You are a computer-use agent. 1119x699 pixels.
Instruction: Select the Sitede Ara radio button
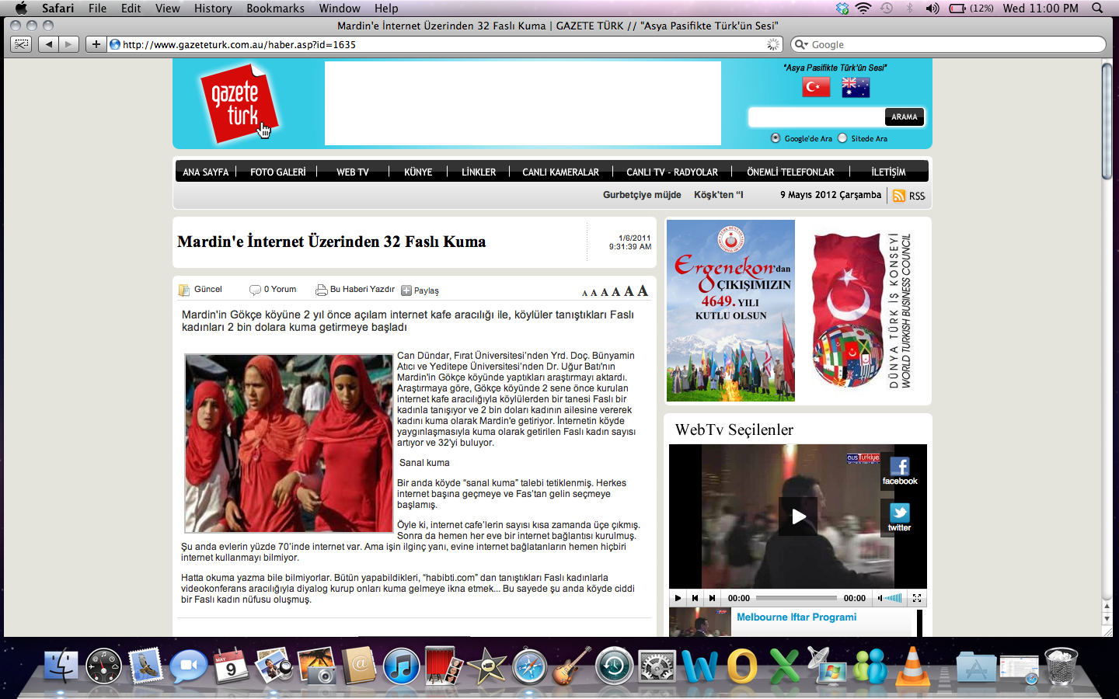pyautogui.click(x=842, y=138)
